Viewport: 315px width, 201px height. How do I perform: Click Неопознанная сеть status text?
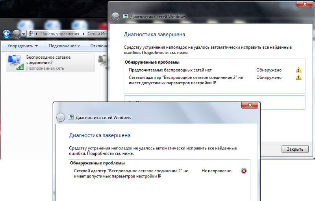pos(45,68)
